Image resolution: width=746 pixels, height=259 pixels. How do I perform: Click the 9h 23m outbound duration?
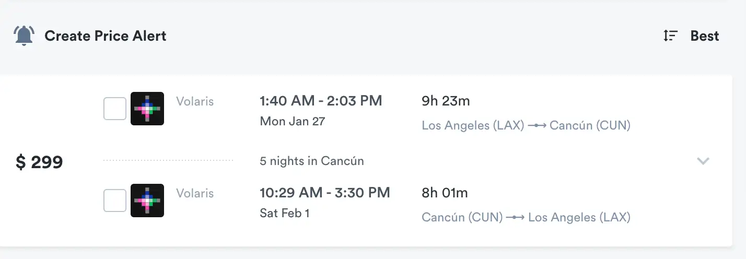tap(446, 101)
